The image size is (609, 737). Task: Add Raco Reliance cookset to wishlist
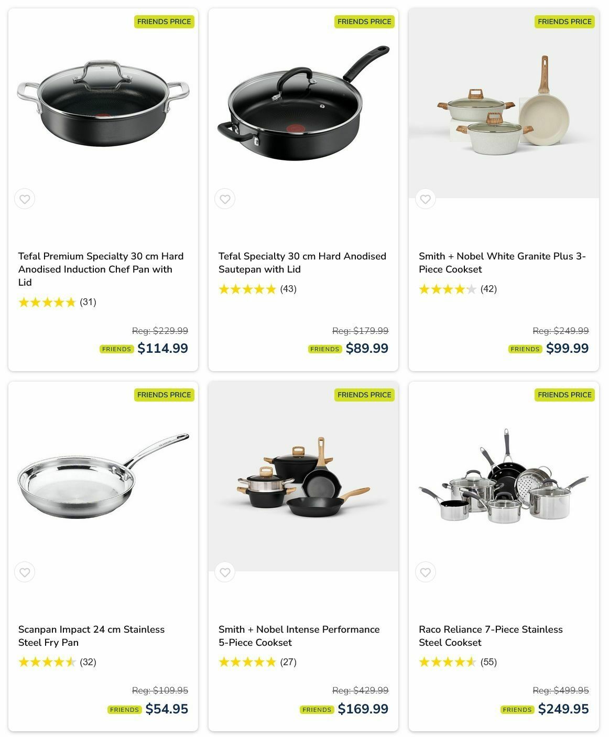point(425,572)
